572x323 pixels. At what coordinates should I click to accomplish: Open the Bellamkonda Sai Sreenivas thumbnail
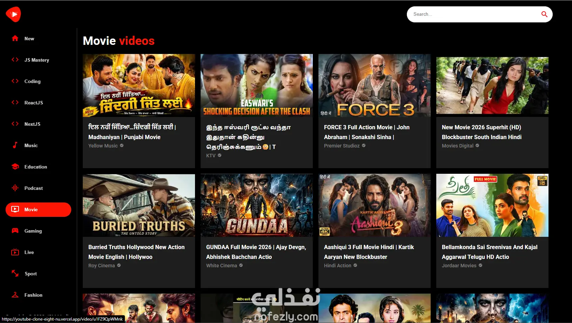point(492,205)
